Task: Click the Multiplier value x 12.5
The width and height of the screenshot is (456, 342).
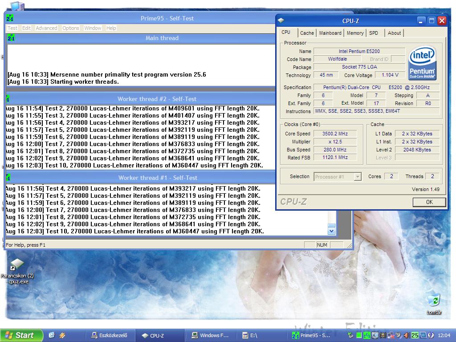Action: (x=335, y=142)
